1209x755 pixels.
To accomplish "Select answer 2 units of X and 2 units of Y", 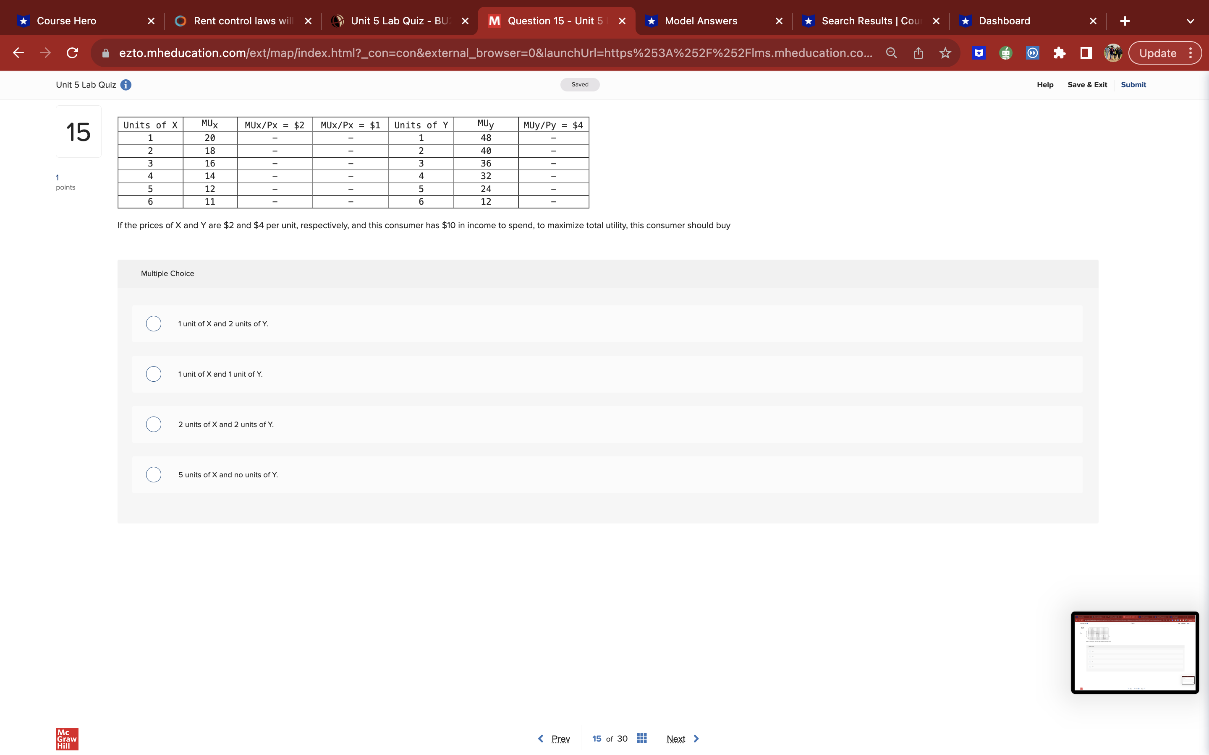I will click(153, 424).
